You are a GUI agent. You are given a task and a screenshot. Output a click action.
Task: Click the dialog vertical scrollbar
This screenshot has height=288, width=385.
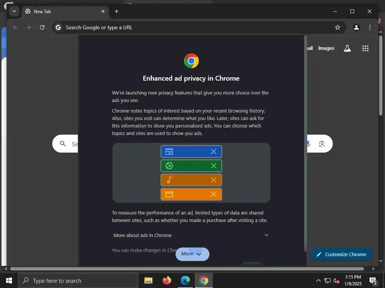305,143
